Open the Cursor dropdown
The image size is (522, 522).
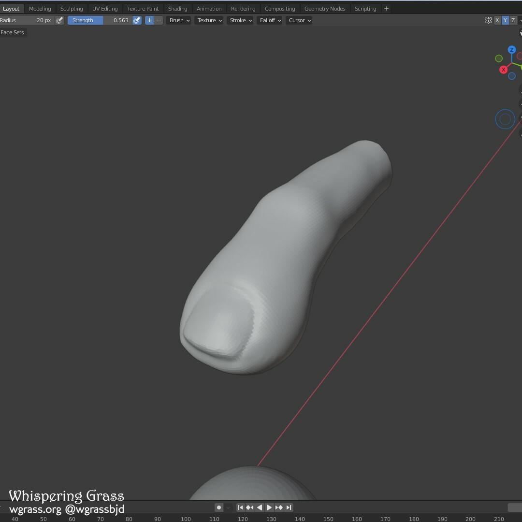click(x=299, y=20)
